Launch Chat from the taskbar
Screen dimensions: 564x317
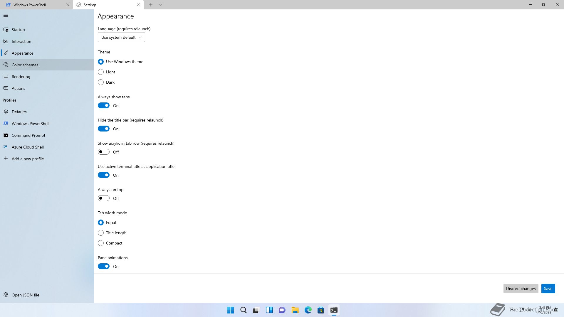click(282, 310)
